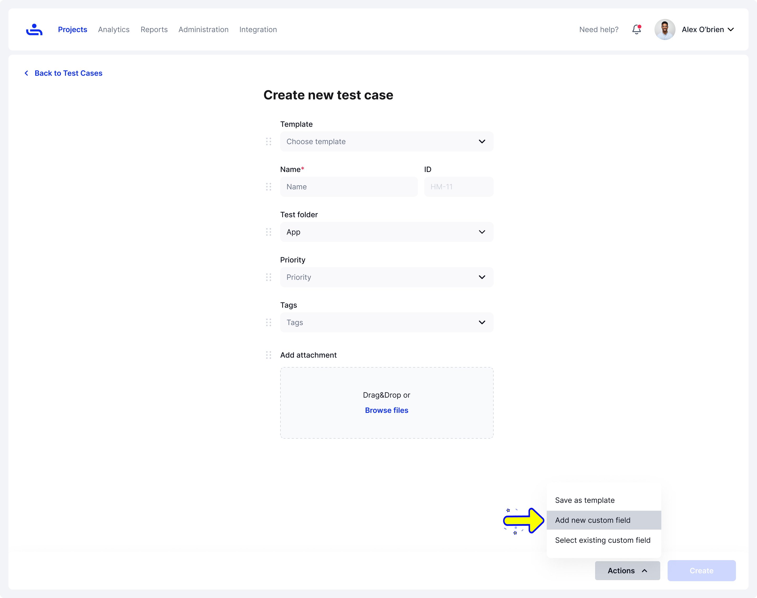Screen dimensions: 757x598
Task: Open the notifications bell
Action: (636, 29)
